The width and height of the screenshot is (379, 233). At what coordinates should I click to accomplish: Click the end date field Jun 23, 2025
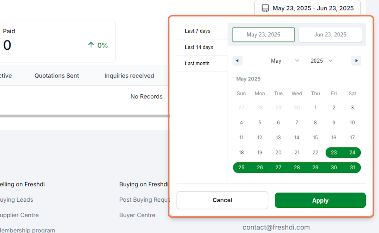click(330, 35)
